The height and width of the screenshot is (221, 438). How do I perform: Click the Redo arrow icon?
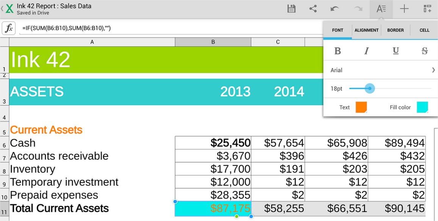[358, 9]
